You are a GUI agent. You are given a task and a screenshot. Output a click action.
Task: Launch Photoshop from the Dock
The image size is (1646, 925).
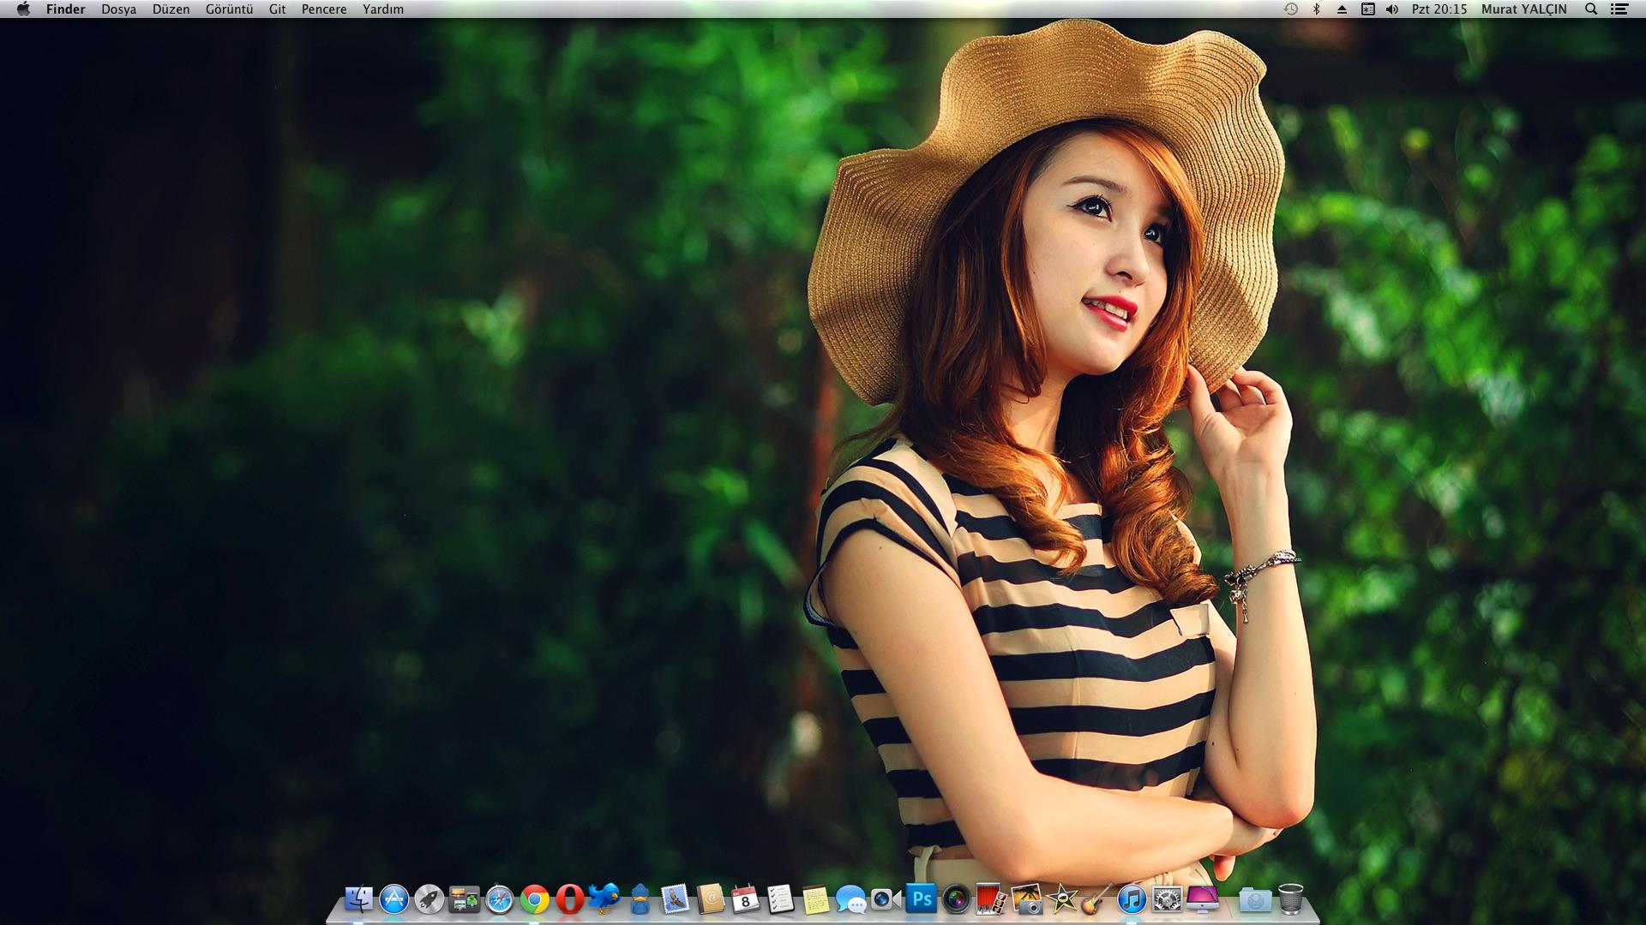coord(922,899)
